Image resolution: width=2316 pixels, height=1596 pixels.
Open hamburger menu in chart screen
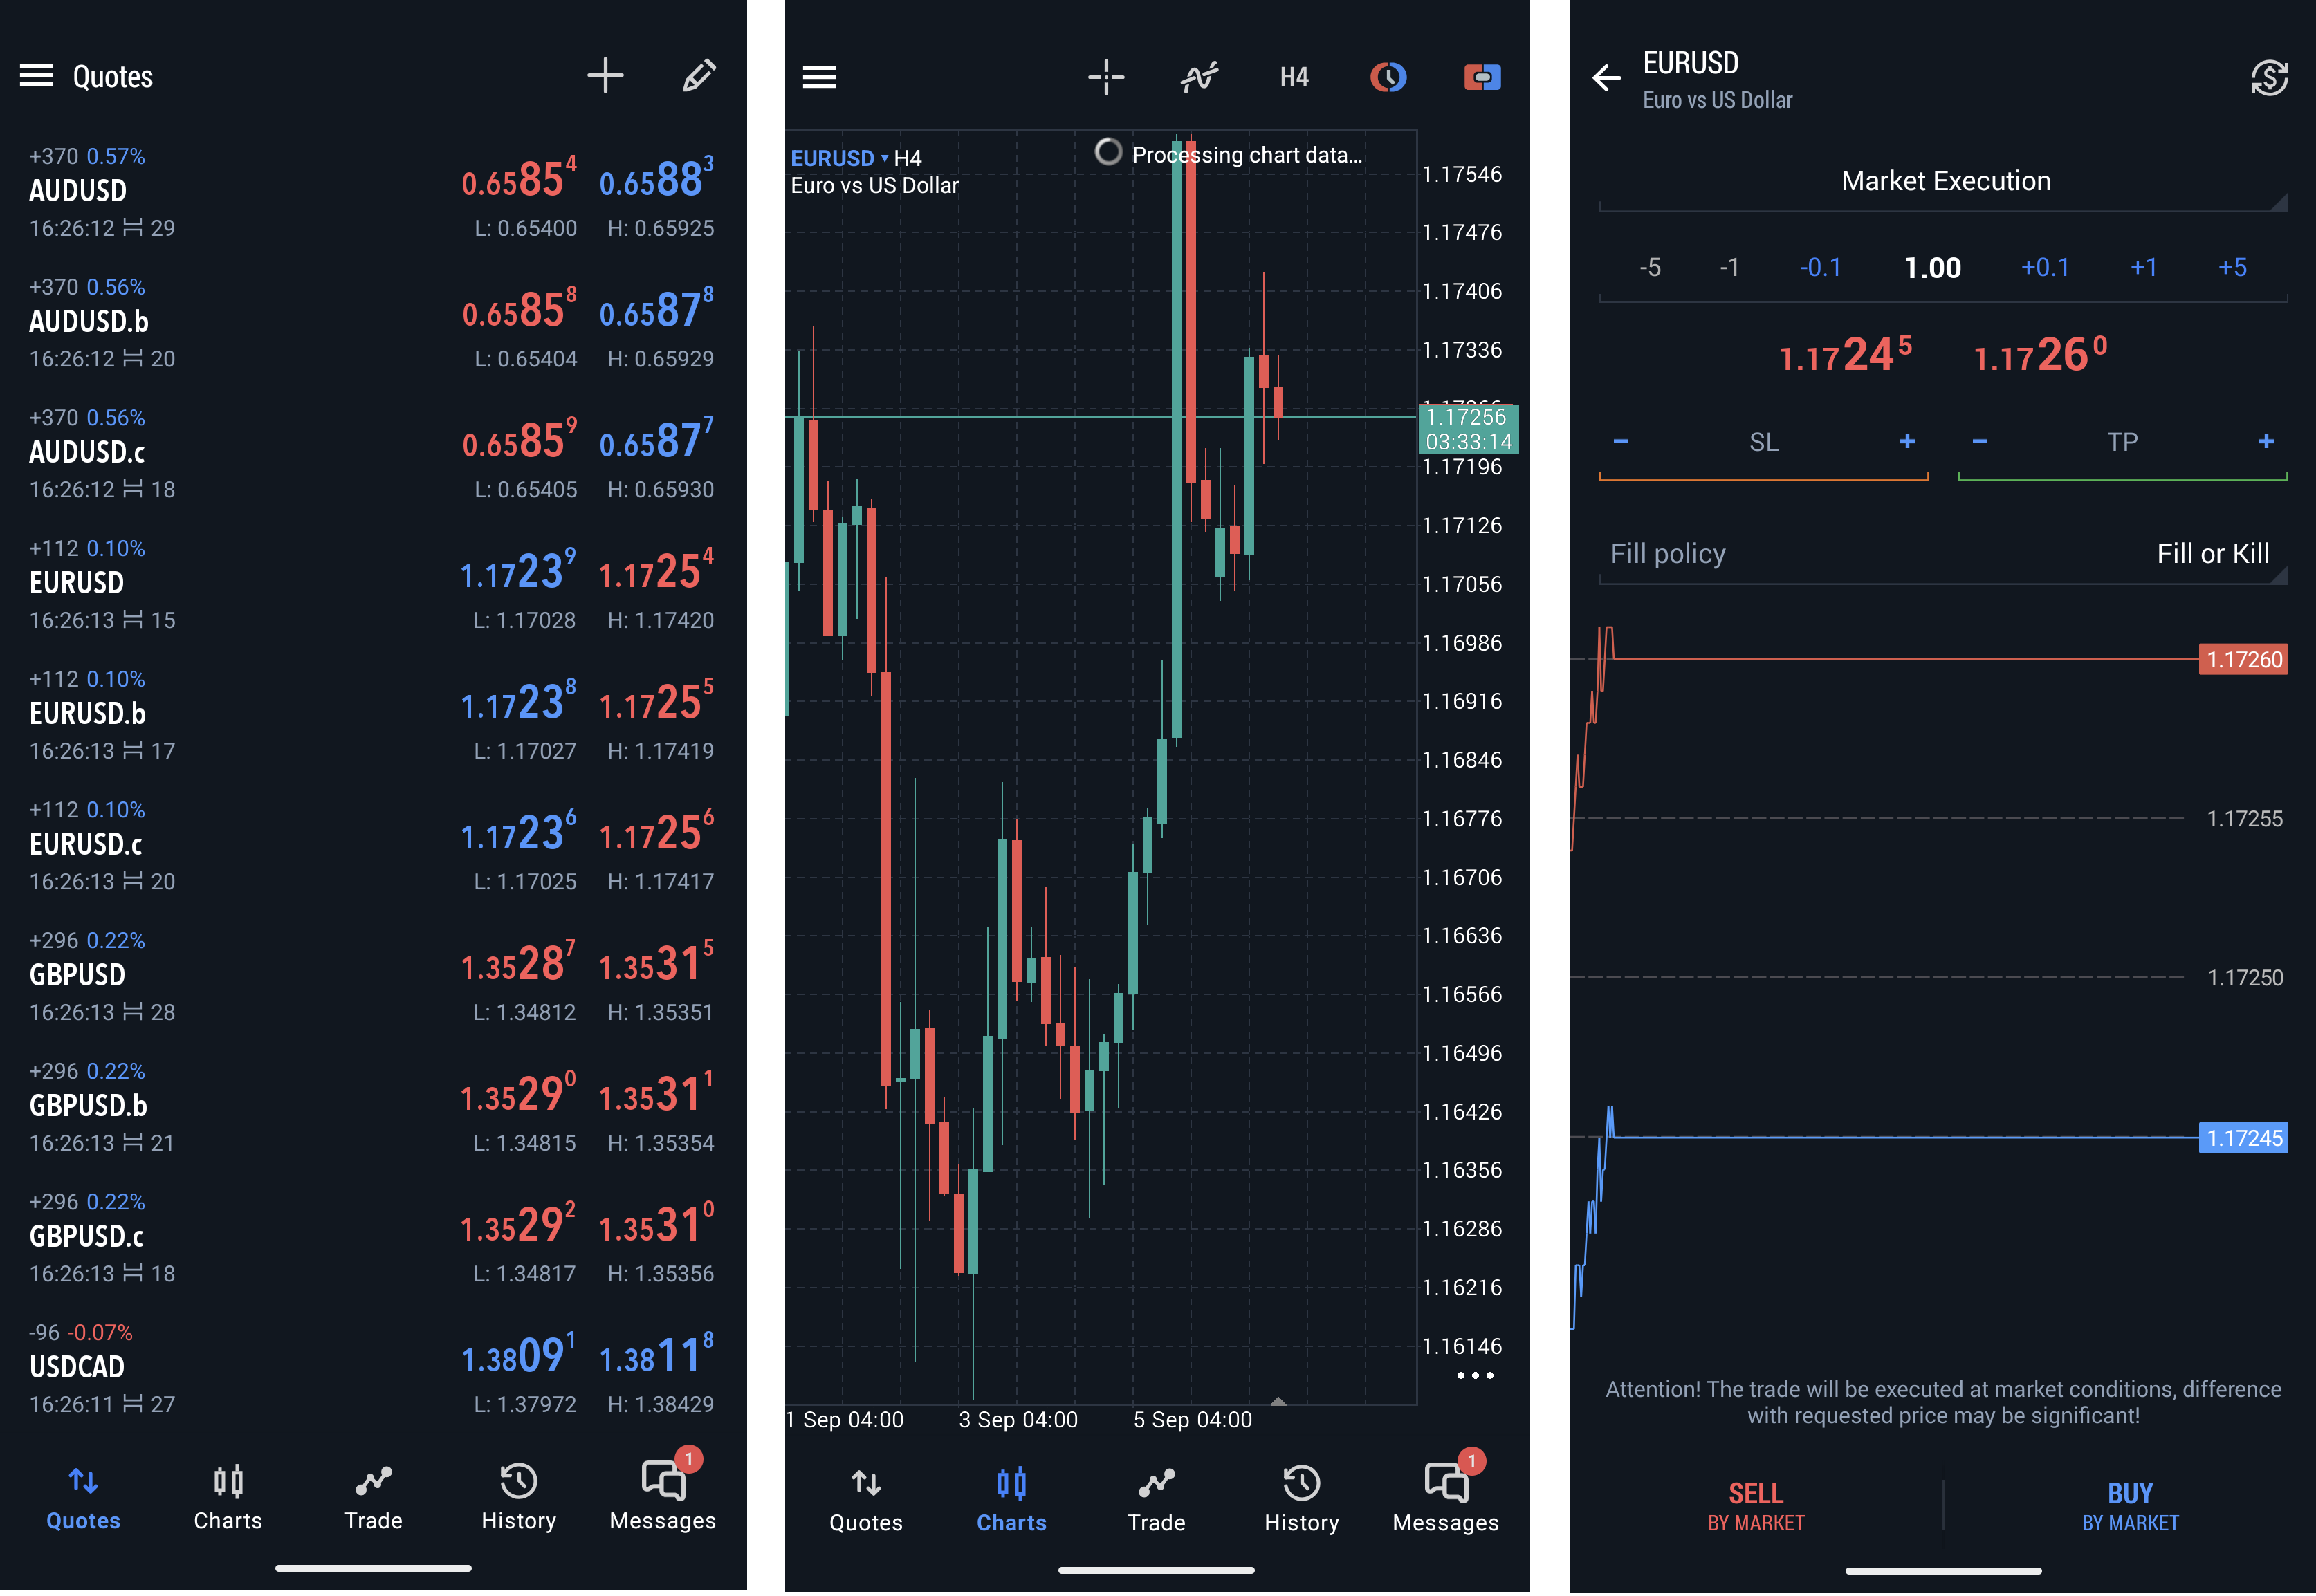818,77
